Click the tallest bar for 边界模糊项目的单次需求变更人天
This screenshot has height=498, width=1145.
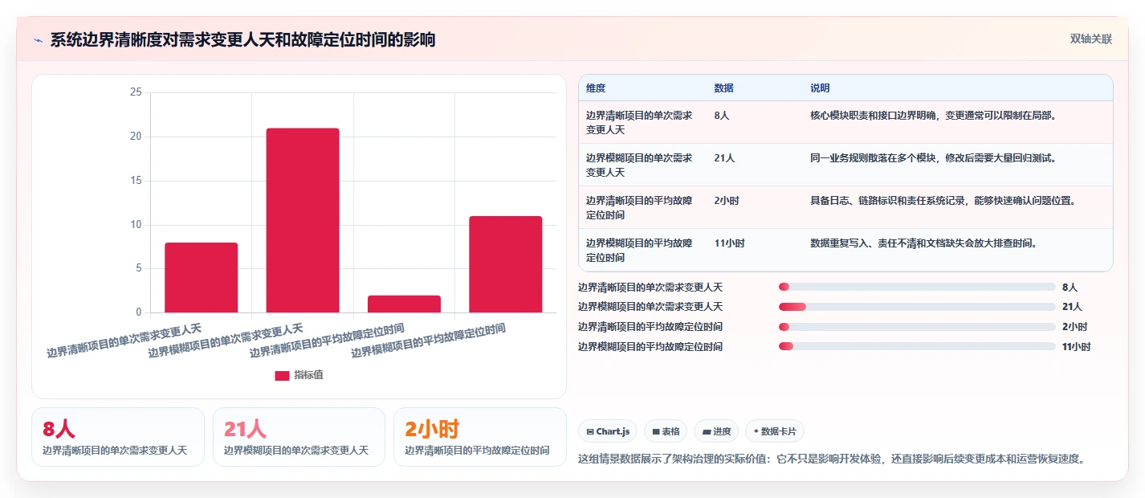[x=303, y=220]
